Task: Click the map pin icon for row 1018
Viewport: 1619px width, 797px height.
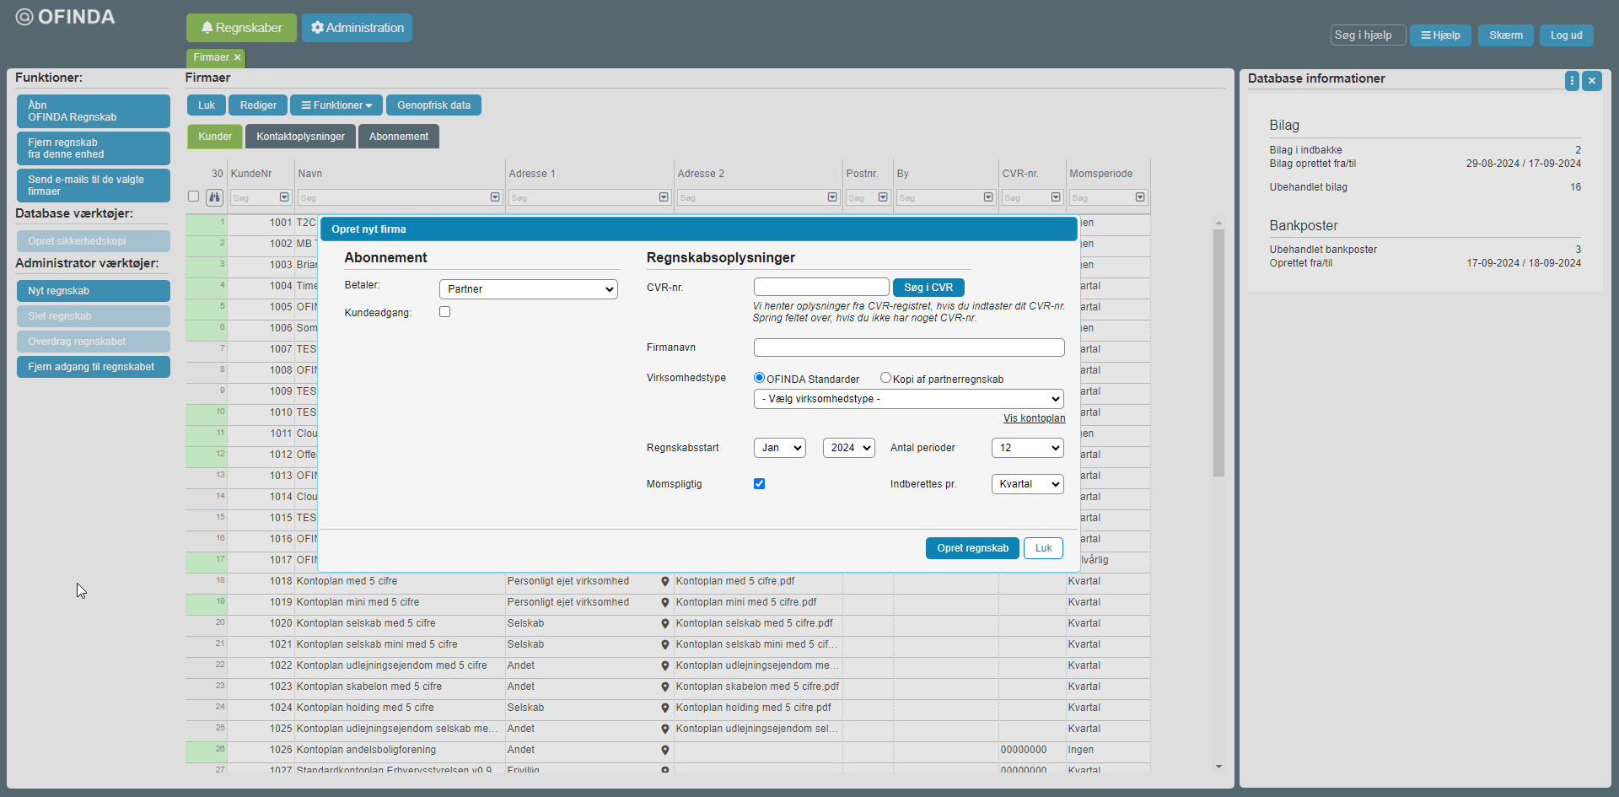Action: (x=665, y=582)
